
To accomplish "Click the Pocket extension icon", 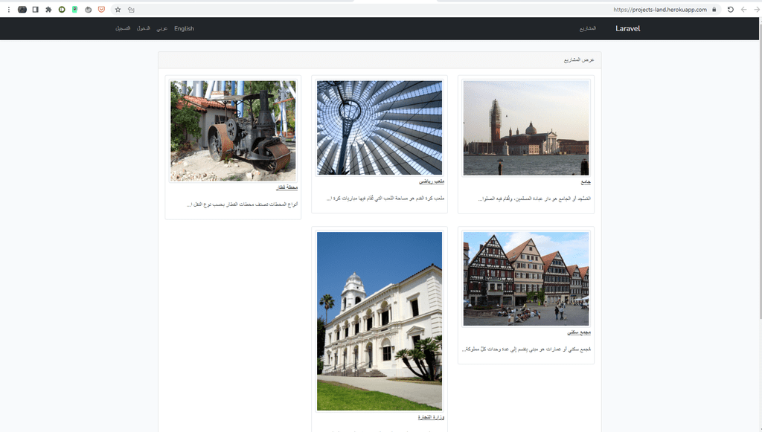I will [101, 9].
